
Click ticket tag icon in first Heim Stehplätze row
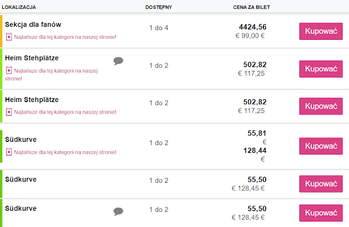click(8, 70)
